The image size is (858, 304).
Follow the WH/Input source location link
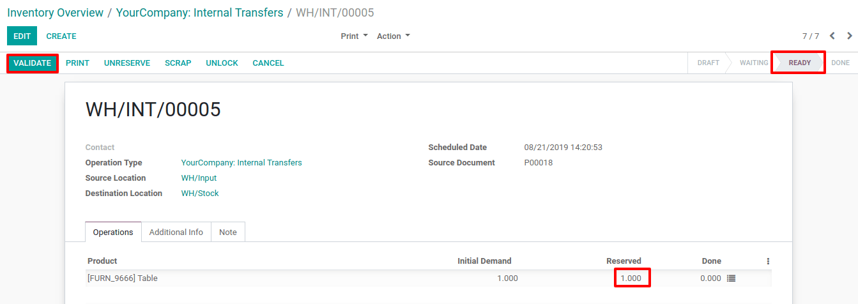pyautogui.click(x=199, y=178)
